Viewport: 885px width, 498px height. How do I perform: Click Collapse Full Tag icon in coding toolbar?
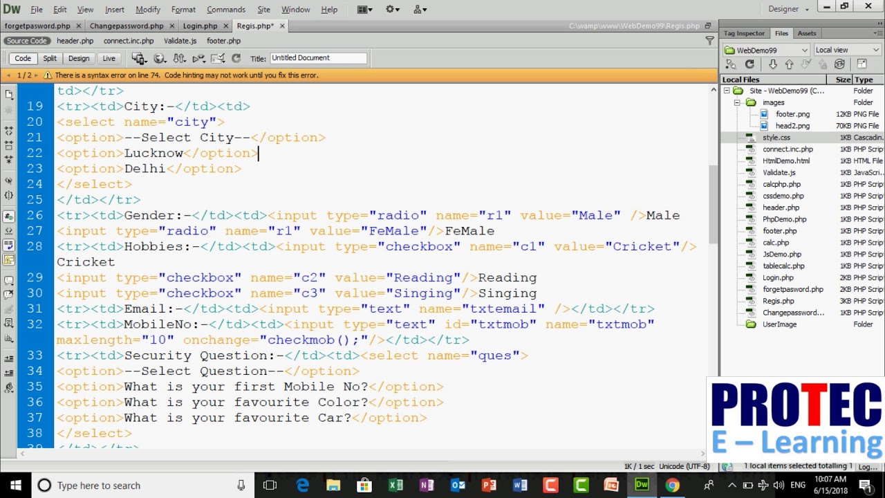coord(8,130)
